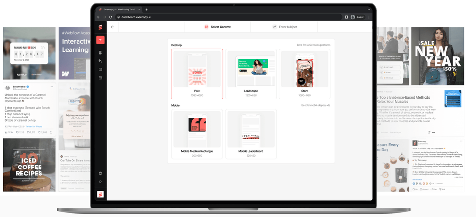Click the Desktop section heading

pyautogui.click(x=177, y=45)
